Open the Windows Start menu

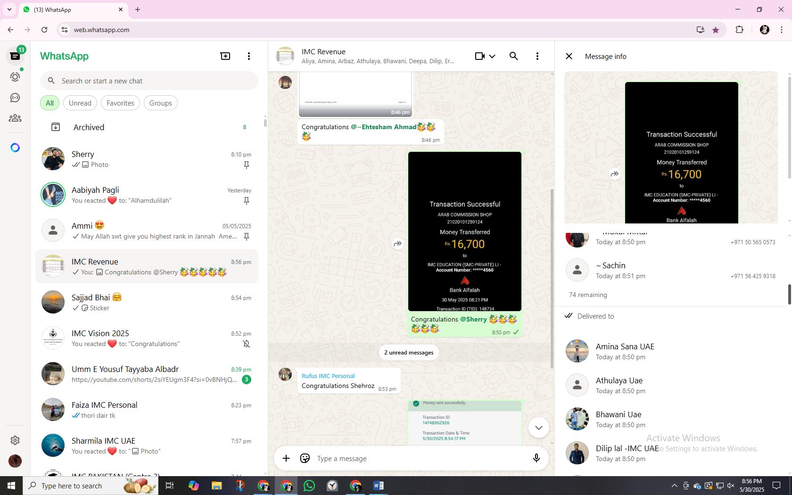(11, 486)
